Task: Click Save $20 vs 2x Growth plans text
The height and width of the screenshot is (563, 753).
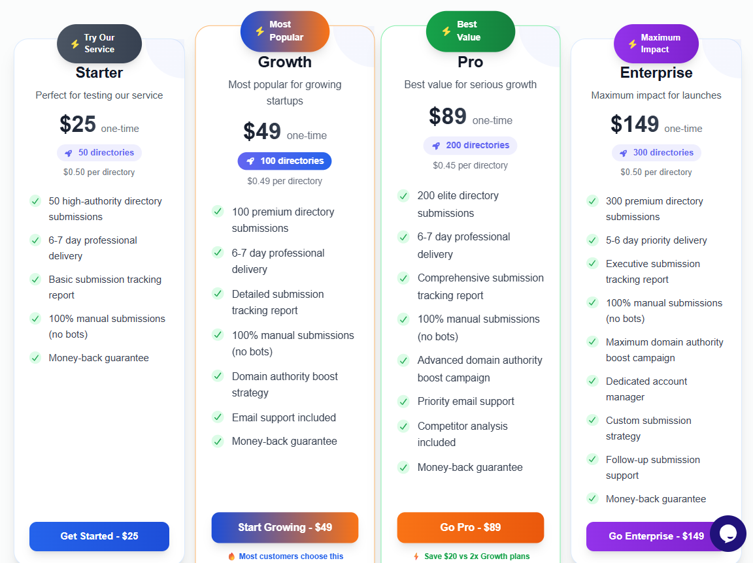Action: coord(477,556)
